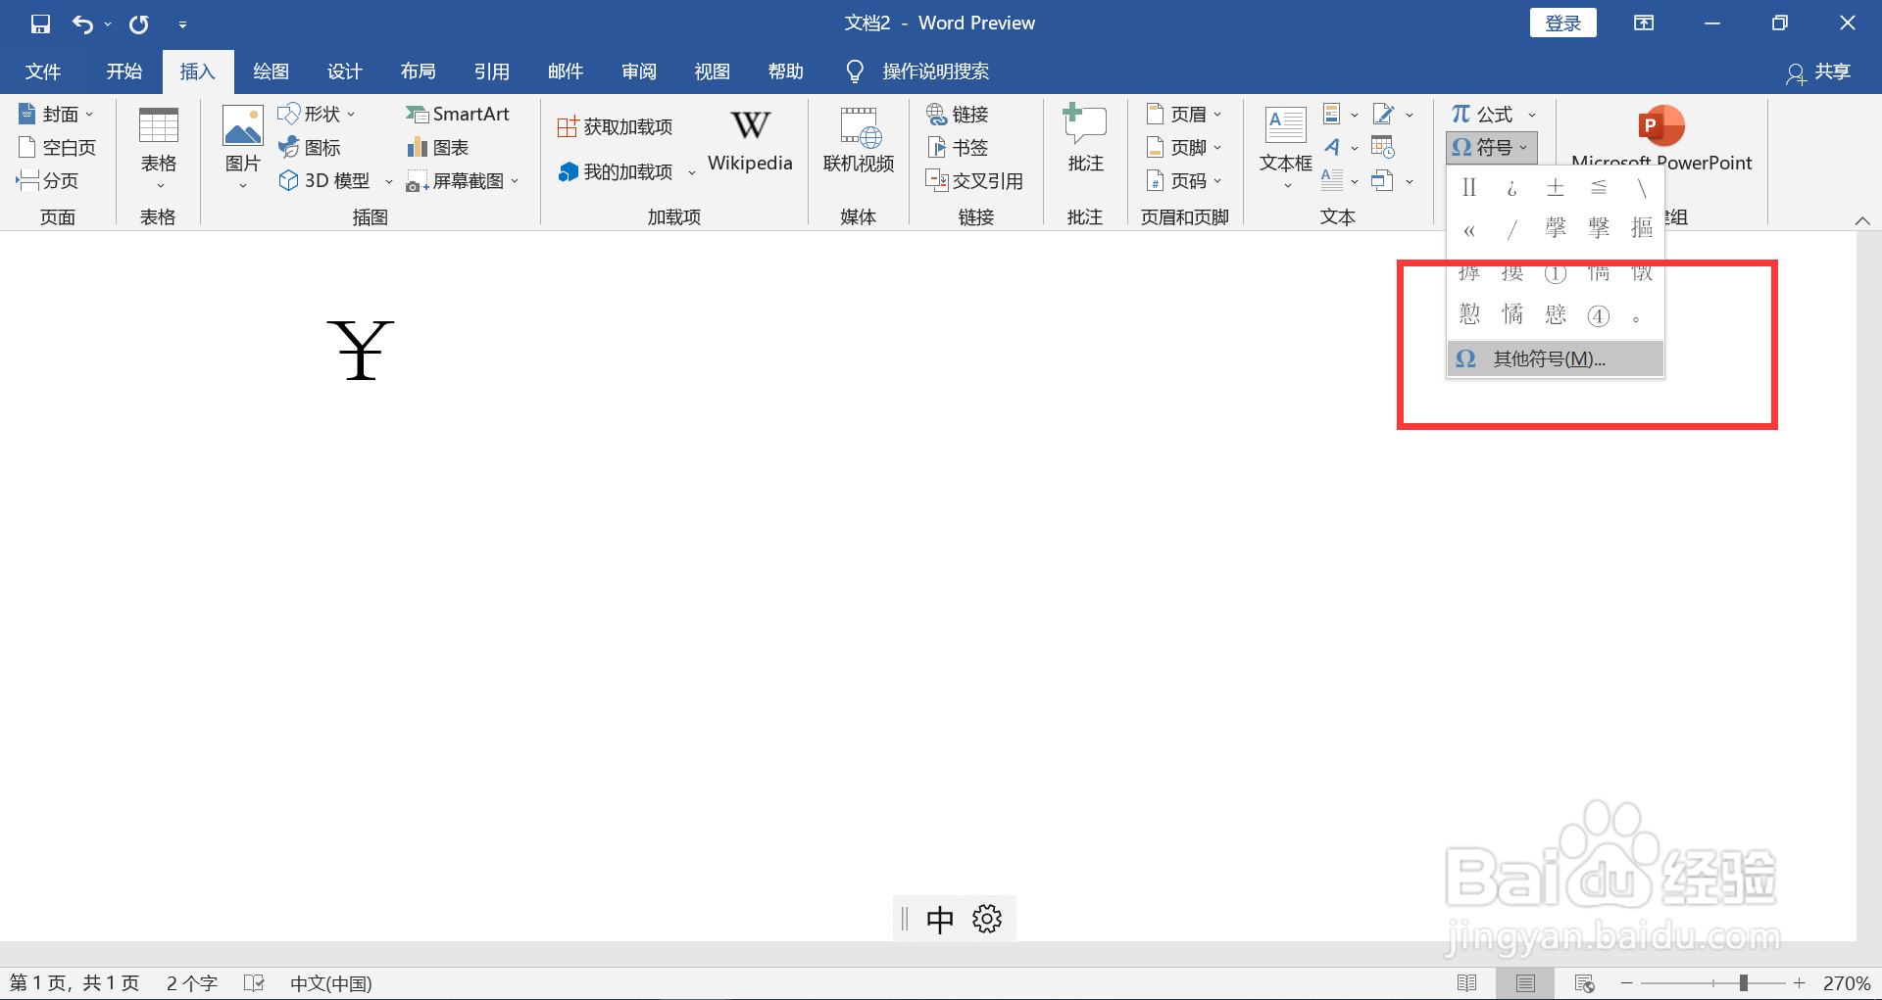Insert an icon with 图标
The width and height of the screenshot is (1882, 1000).
(x=310, y=148)
